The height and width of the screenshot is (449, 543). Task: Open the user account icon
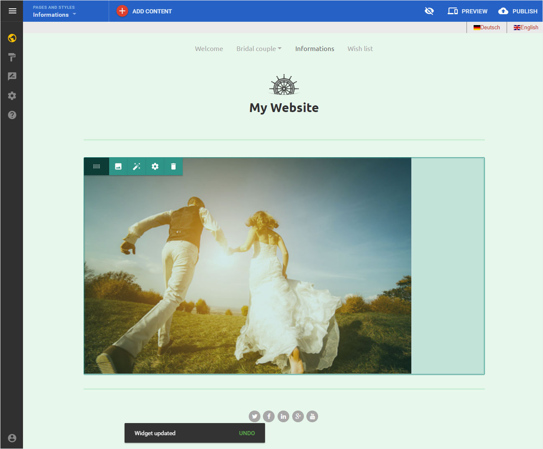point(12,438)
